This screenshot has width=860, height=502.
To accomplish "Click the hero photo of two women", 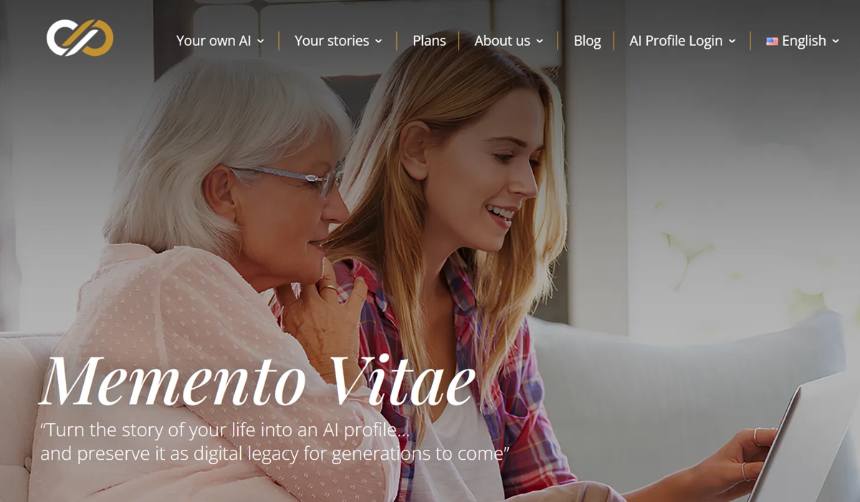I will (430, 251).
